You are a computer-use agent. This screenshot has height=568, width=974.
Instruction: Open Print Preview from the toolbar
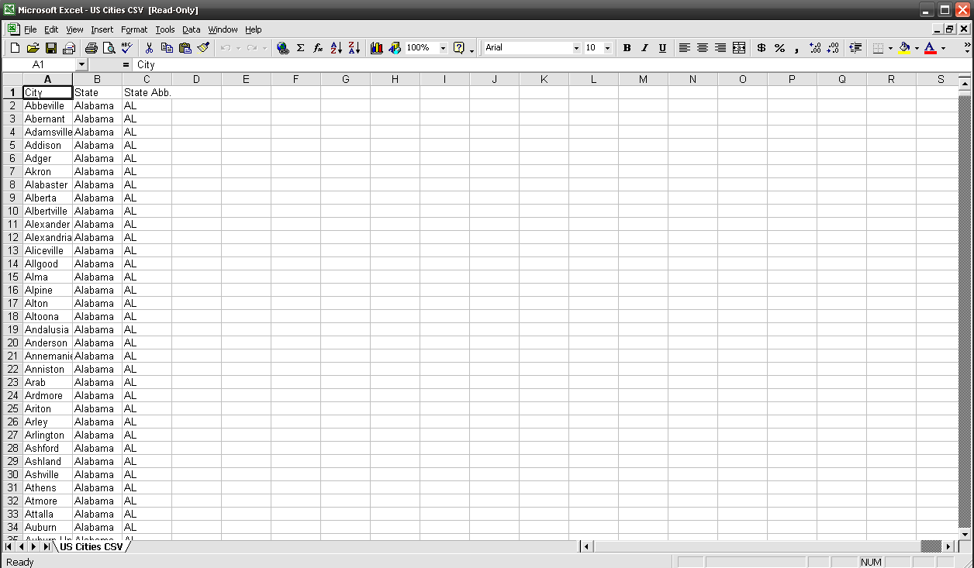tap(109, 48)
